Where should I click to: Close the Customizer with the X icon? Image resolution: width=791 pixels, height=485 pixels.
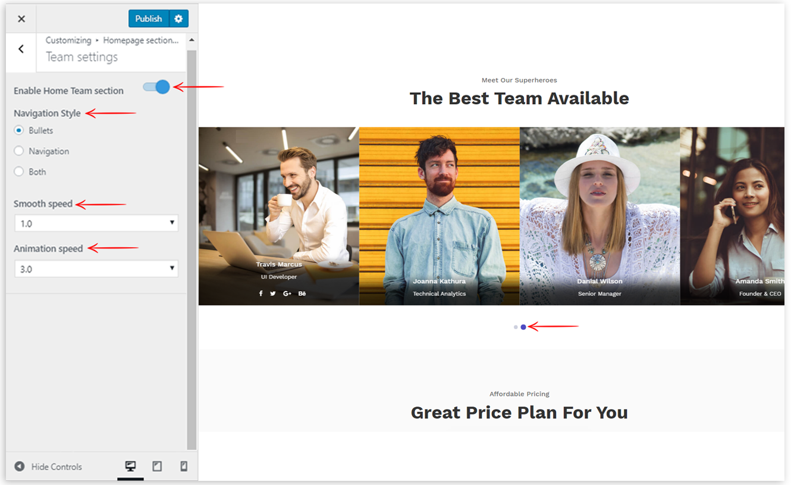[21, 19]
